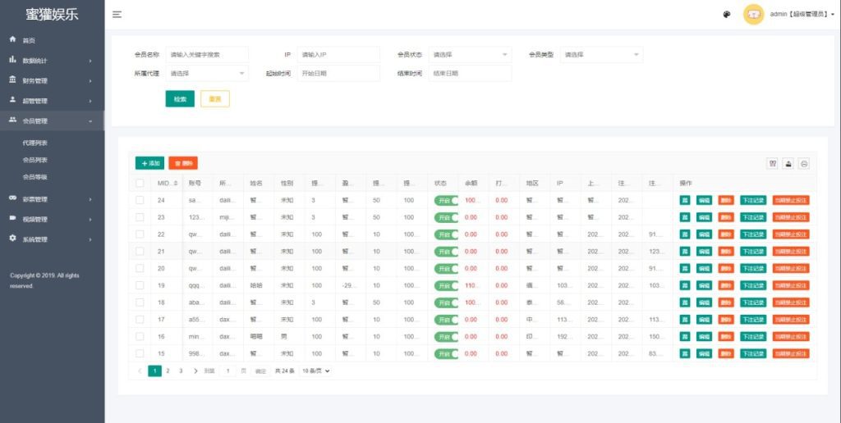Check the select-all checkbox in table header
The width and height of the screenshot is (841, 423).
click(x=140, y=183)
